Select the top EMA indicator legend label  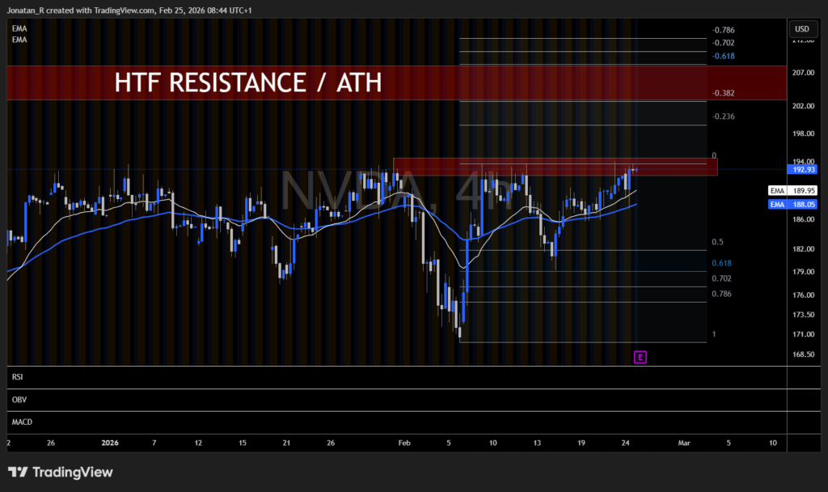click(18, 28)
